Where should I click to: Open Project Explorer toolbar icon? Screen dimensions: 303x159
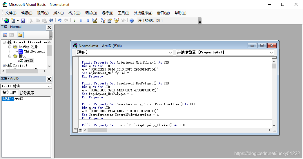103,21
